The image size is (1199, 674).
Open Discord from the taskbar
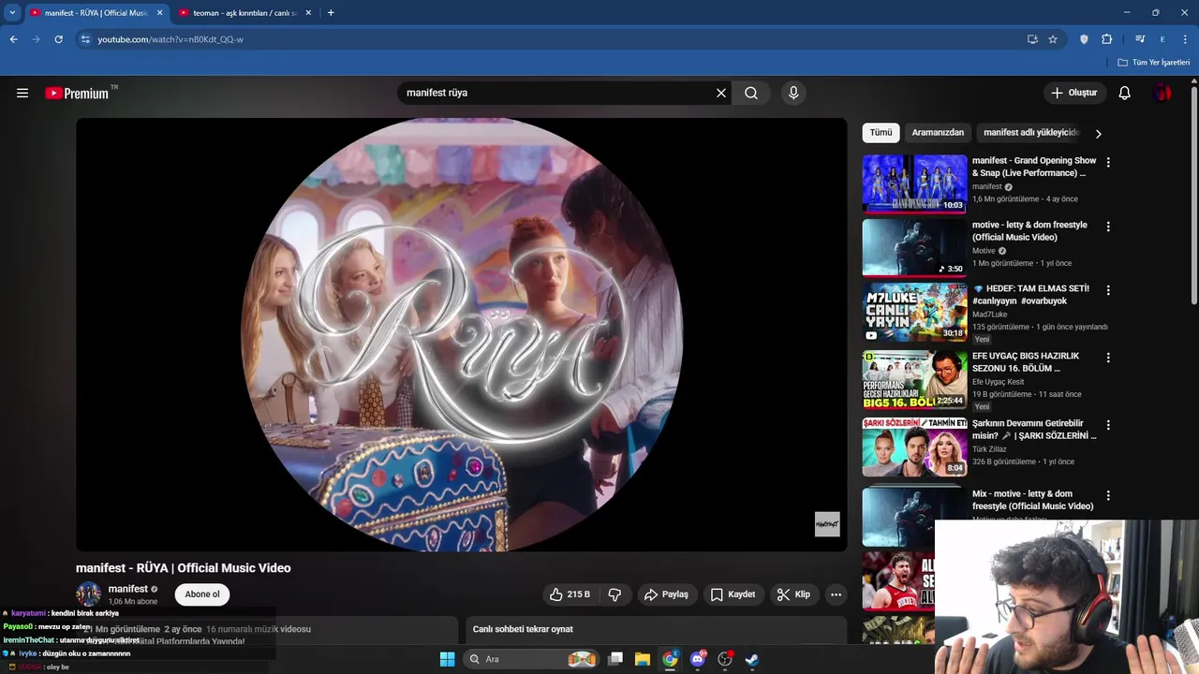(x=698, y=659)
